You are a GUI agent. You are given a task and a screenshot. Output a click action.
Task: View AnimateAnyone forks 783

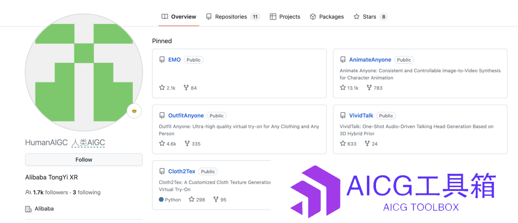tap(374, 88)
